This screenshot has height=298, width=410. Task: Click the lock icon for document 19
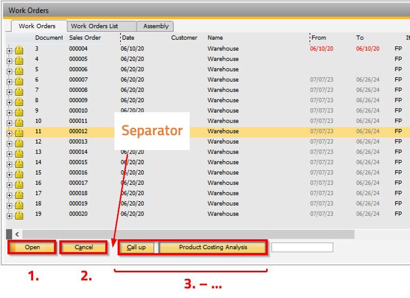coord(19,215)
